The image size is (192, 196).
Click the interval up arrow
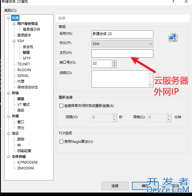click(x=114, y=116)
